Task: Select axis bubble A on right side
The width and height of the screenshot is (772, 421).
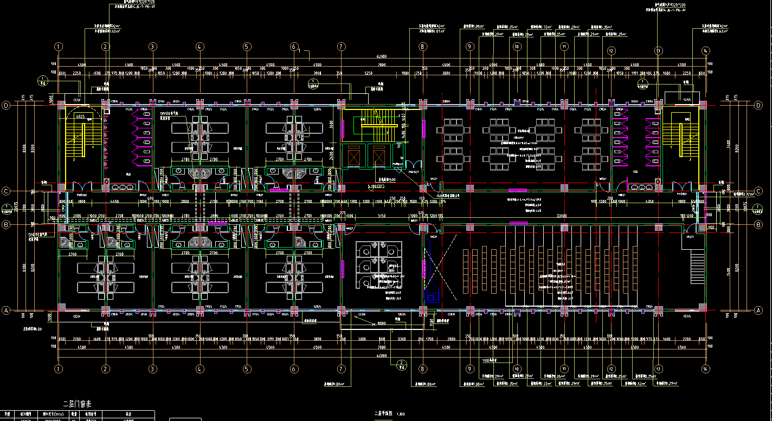Action: pos(758,310)
